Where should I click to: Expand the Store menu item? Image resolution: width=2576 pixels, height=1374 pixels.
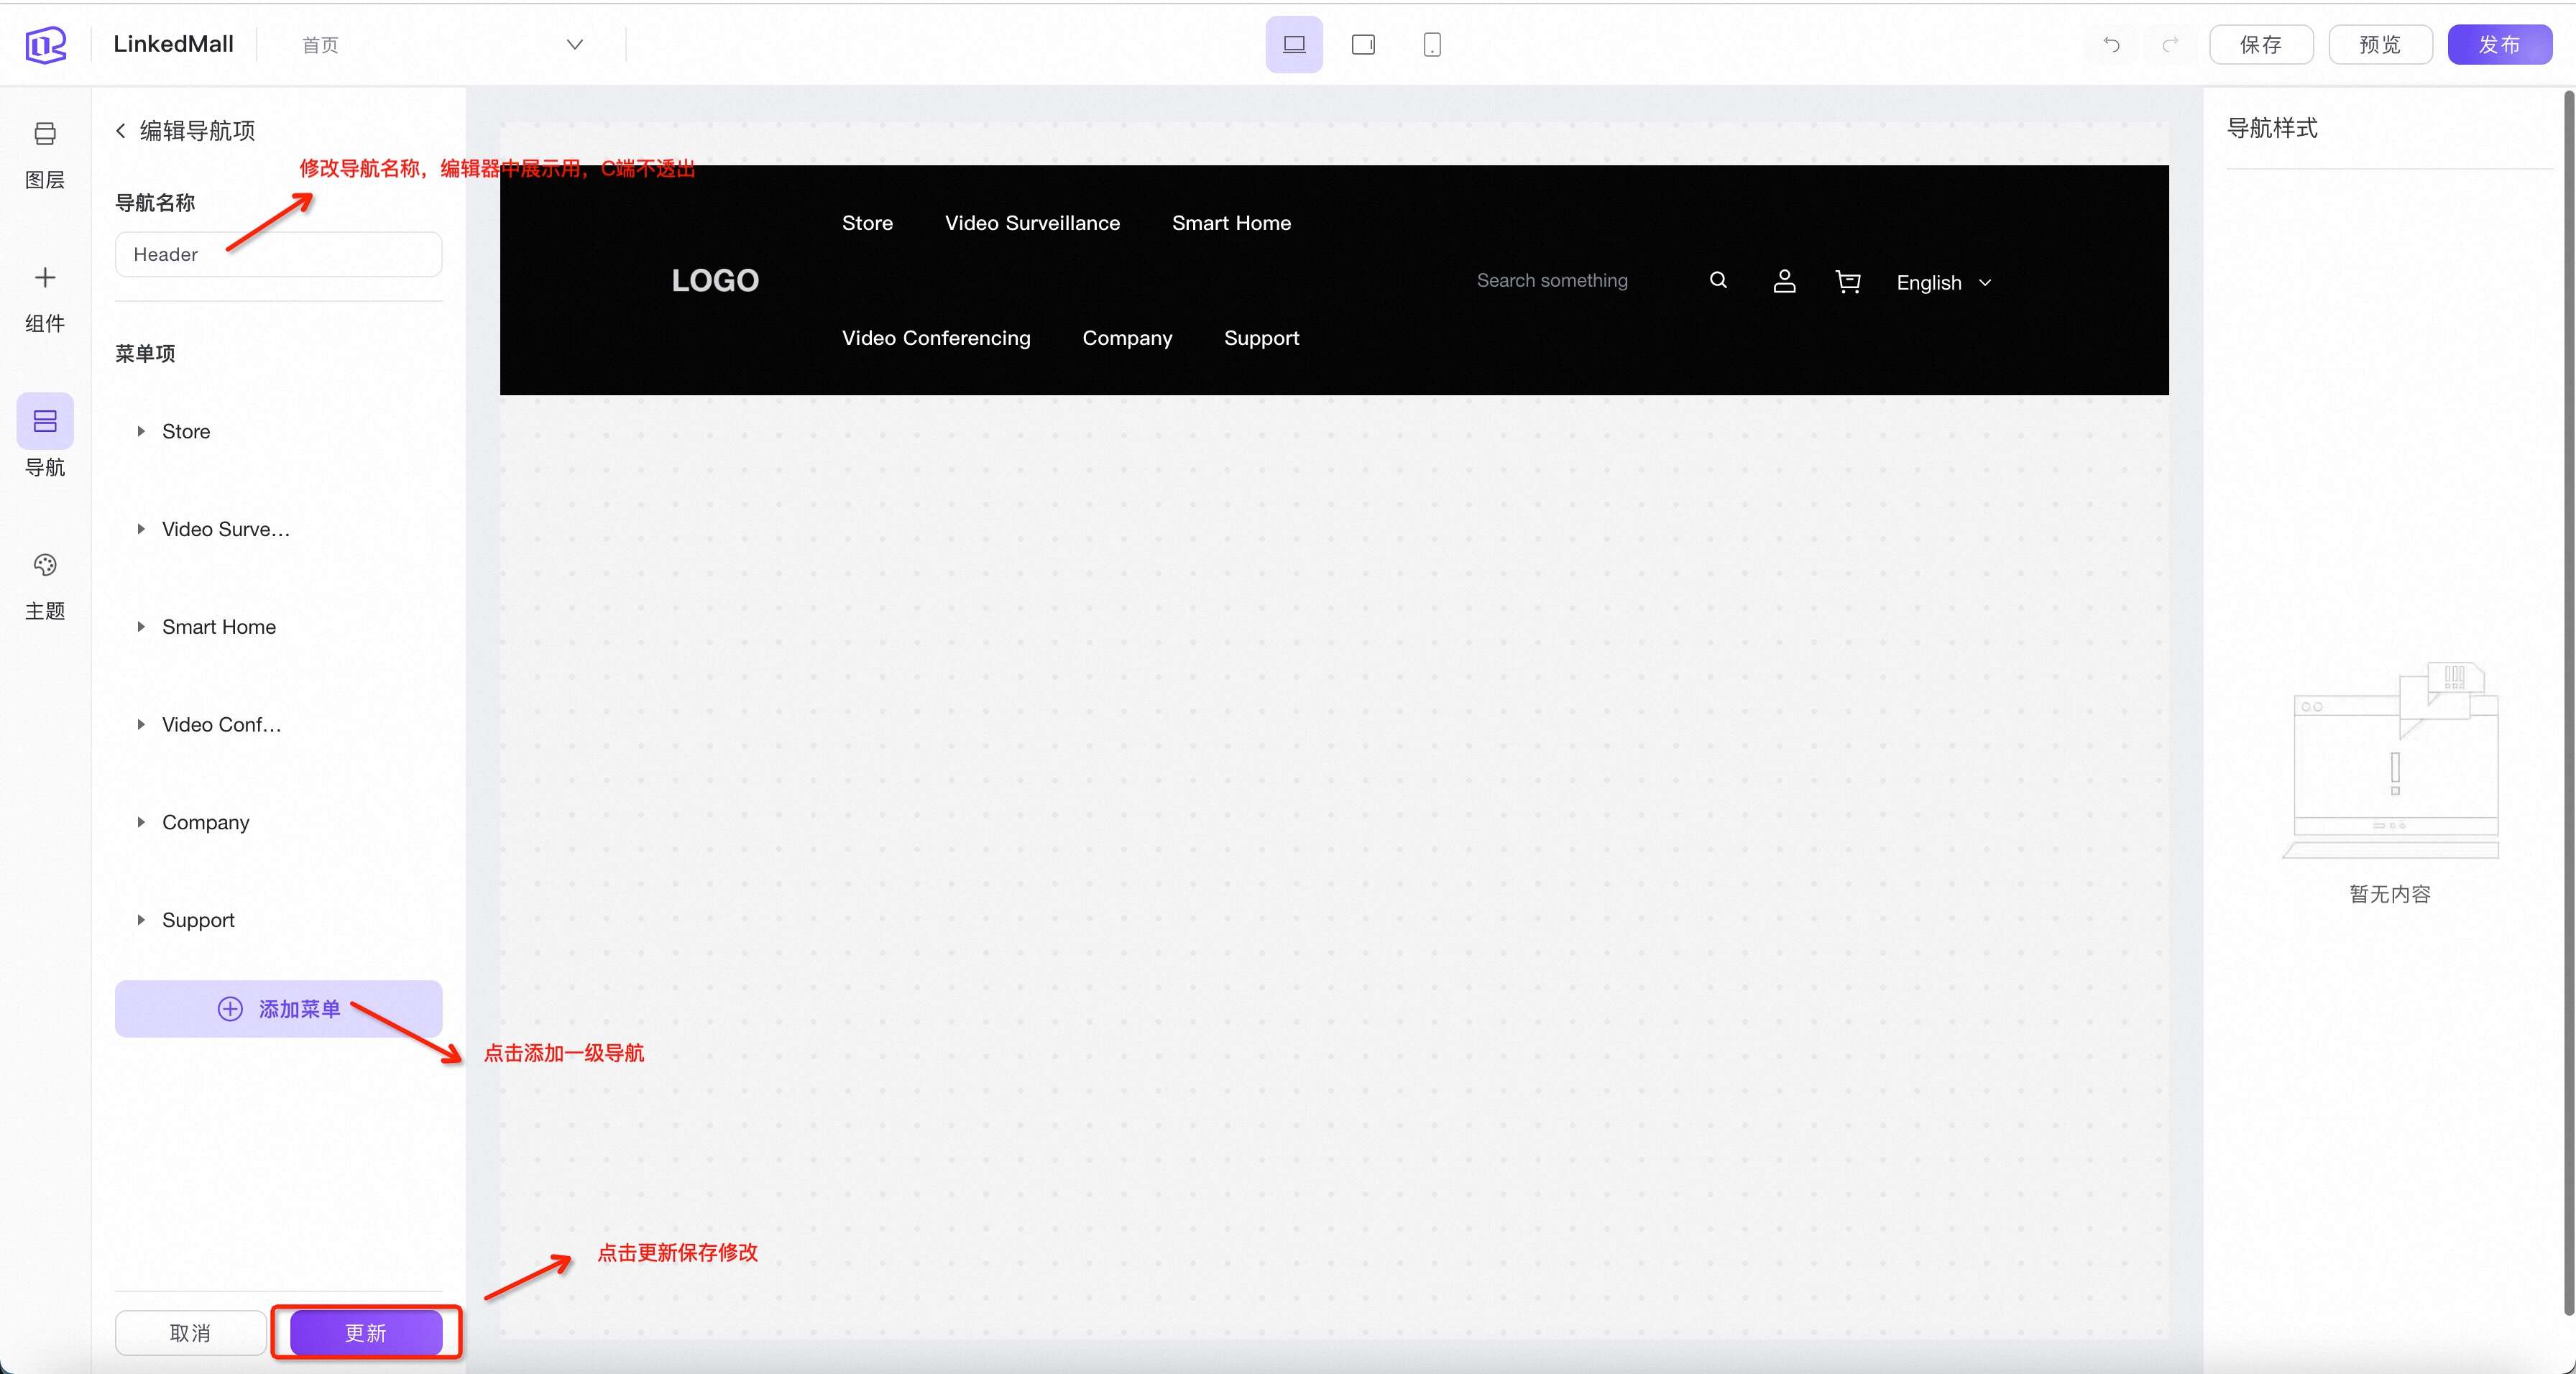[141, 431]
